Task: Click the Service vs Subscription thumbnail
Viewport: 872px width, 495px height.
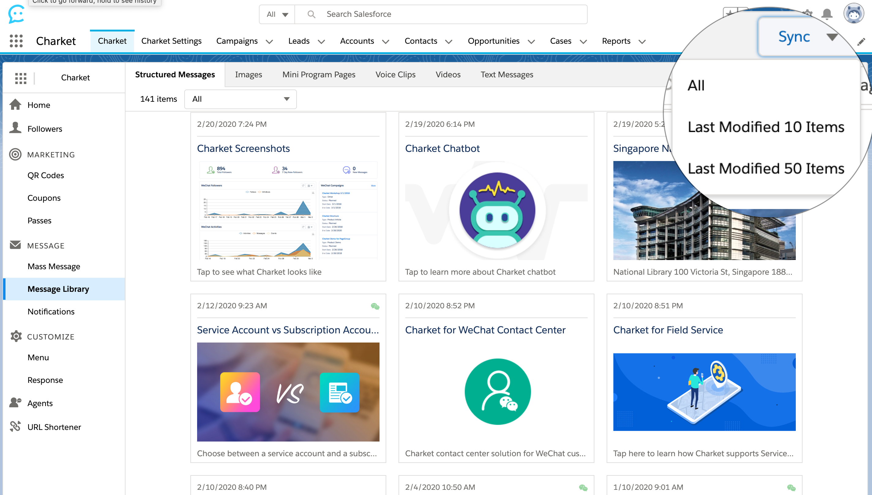Action: 288,392
